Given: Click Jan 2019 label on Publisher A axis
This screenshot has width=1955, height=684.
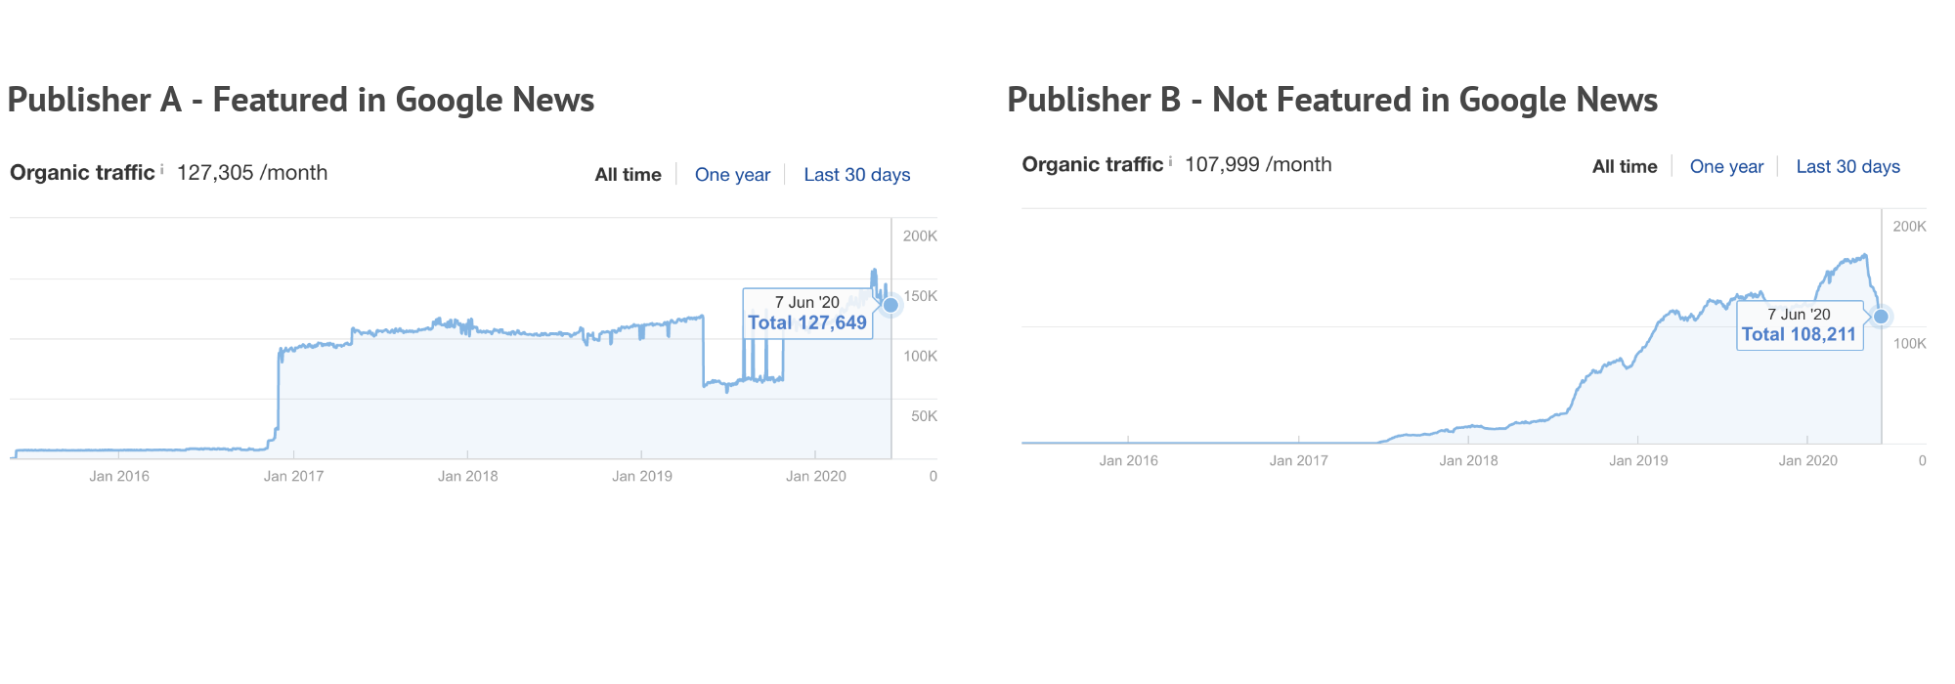Looking at the screenshot, I should 642,476.
